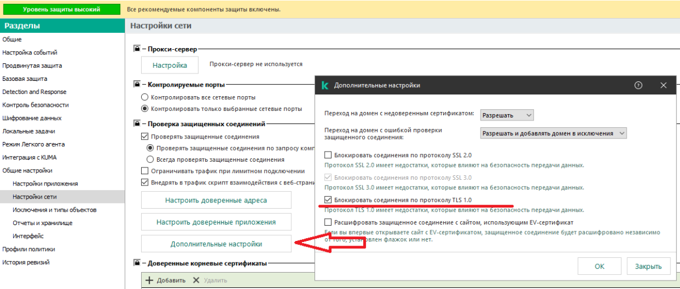
Task: Click Все рекомендуемые компоненты защиты включены message
Action: pos(203,10)
